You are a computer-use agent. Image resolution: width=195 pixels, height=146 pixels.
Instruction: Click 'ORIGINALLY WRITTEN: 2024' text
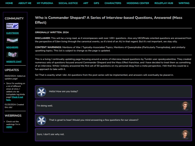pos(52,32)
